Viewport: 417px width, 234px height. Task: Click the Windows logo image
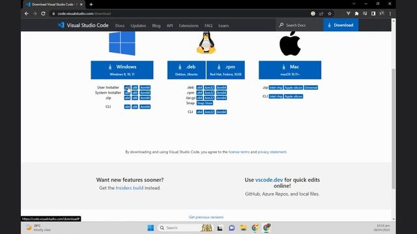click(122, 44)
